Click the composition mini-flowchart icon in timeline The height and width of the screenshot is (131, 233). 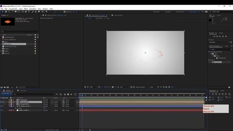(57, 94)
